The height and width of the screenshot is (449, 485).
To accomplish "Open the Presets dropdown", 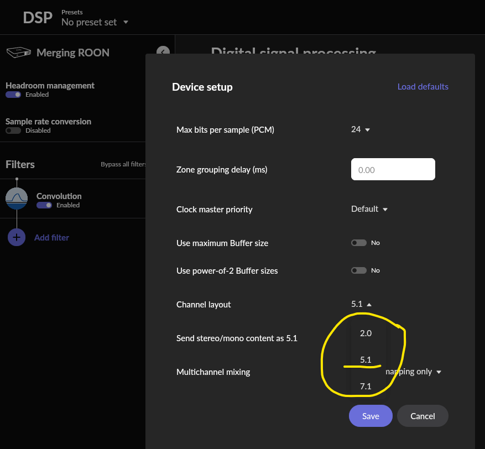I will click(95, 22).
